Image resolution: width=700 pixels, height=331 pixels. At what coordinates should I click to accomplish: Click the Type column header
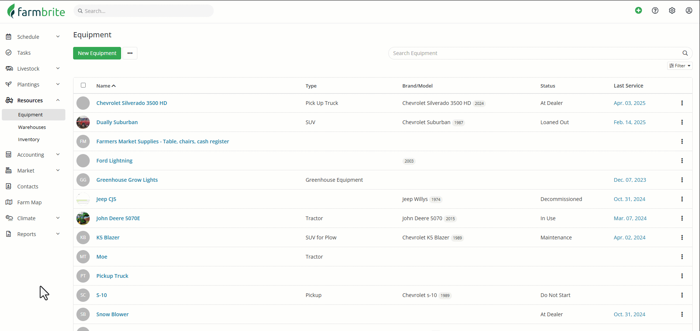[x=311, y=86]
